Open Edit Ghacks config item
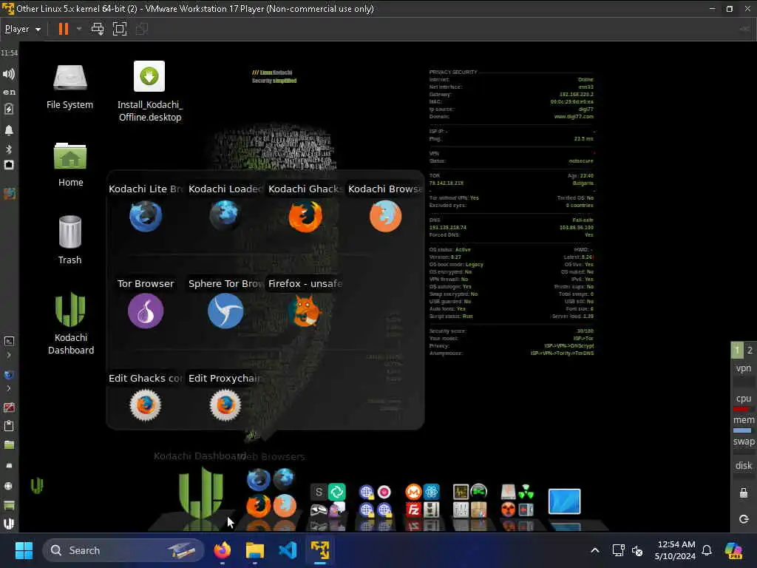 pyautogui.click(x=146, y=405)
